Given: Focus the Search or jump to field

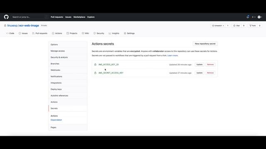Looking at the screenshot, I should click(x=30, y=17).
